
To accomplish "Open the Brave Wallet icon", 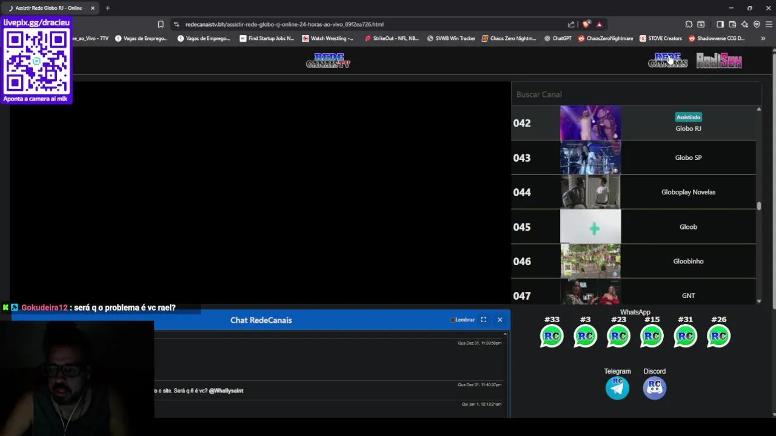I will tap(732, 24).
